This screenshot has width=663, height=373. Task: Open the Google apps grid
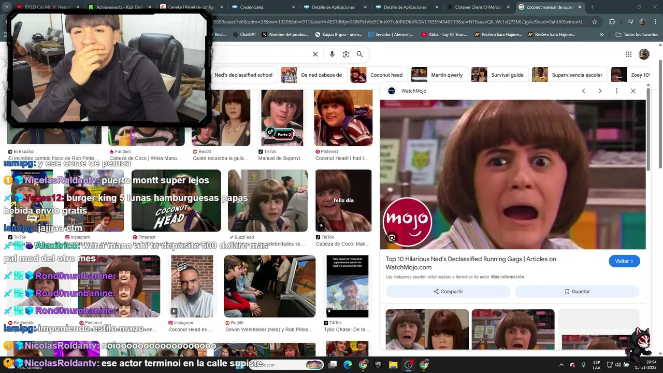(629, 54)
